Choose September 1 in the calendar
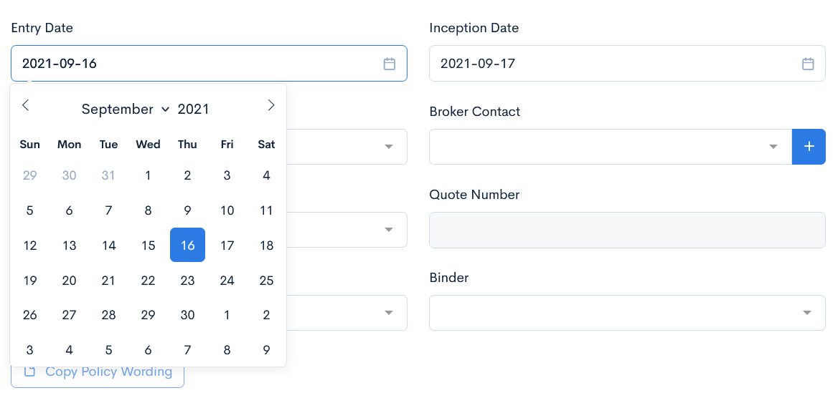The width and height of the screenshot is (838, 403). (x=148, y=175)
